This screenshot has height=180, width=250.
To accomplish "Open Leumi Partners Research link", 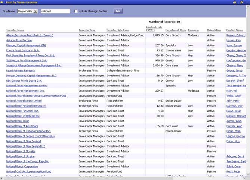I will coord(21,70).
